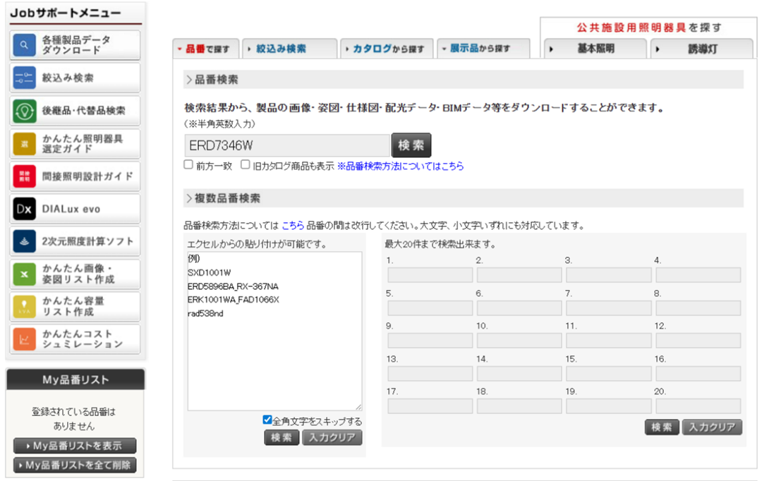Check 旧カタログ商品も表示 option
Screen dimensions: 762x481
coord(246,165)
